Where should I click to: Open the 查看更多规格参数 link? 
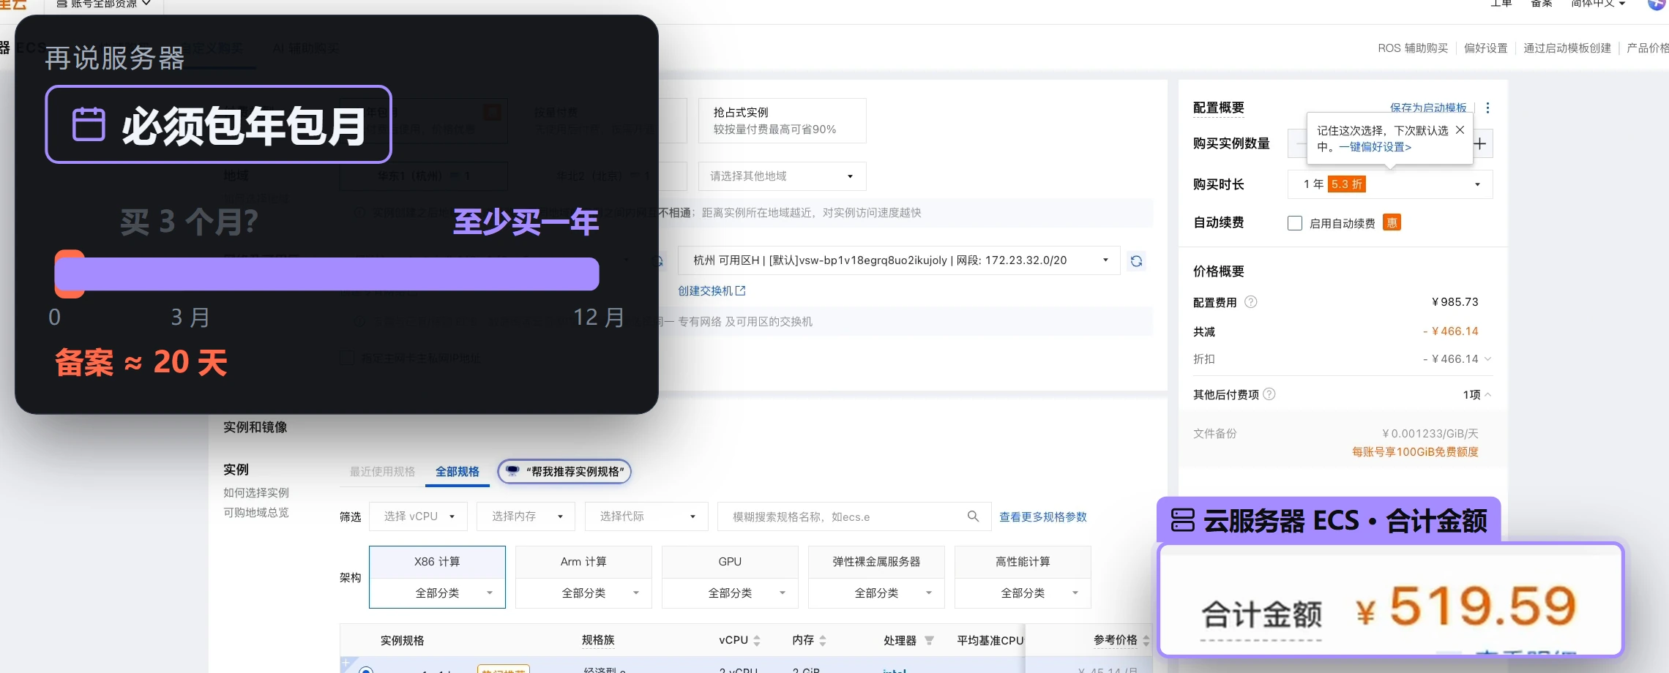click(x=1043, y=517)
